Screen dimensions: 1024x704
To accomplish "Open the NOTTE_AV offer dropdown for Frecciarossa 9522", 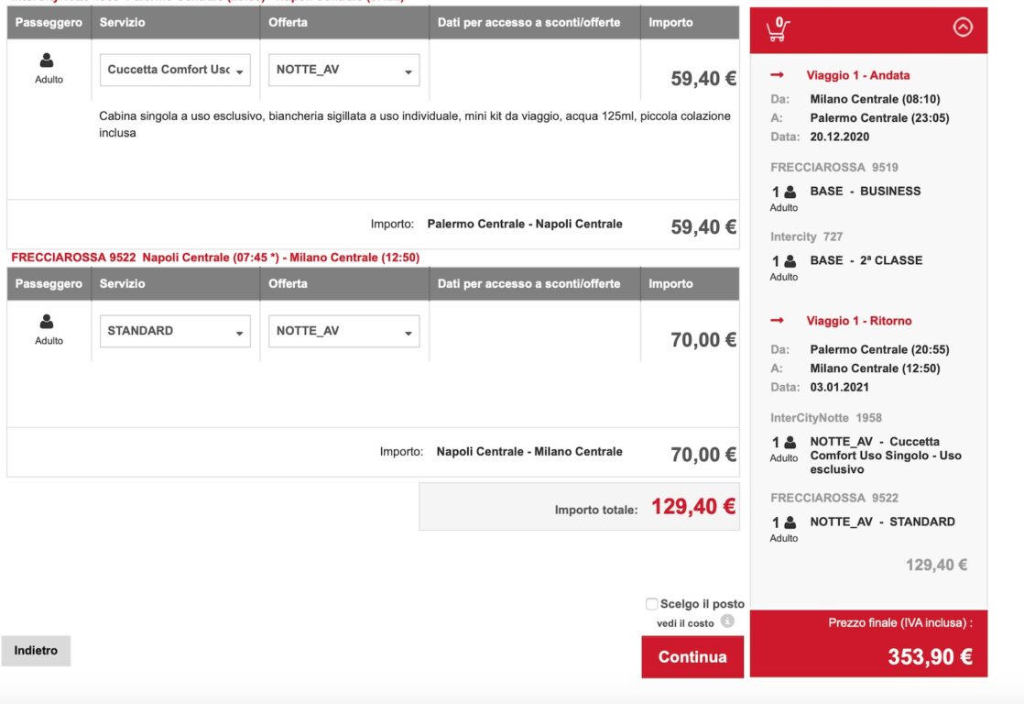I will pyautogui.click(x=344, y=332).
